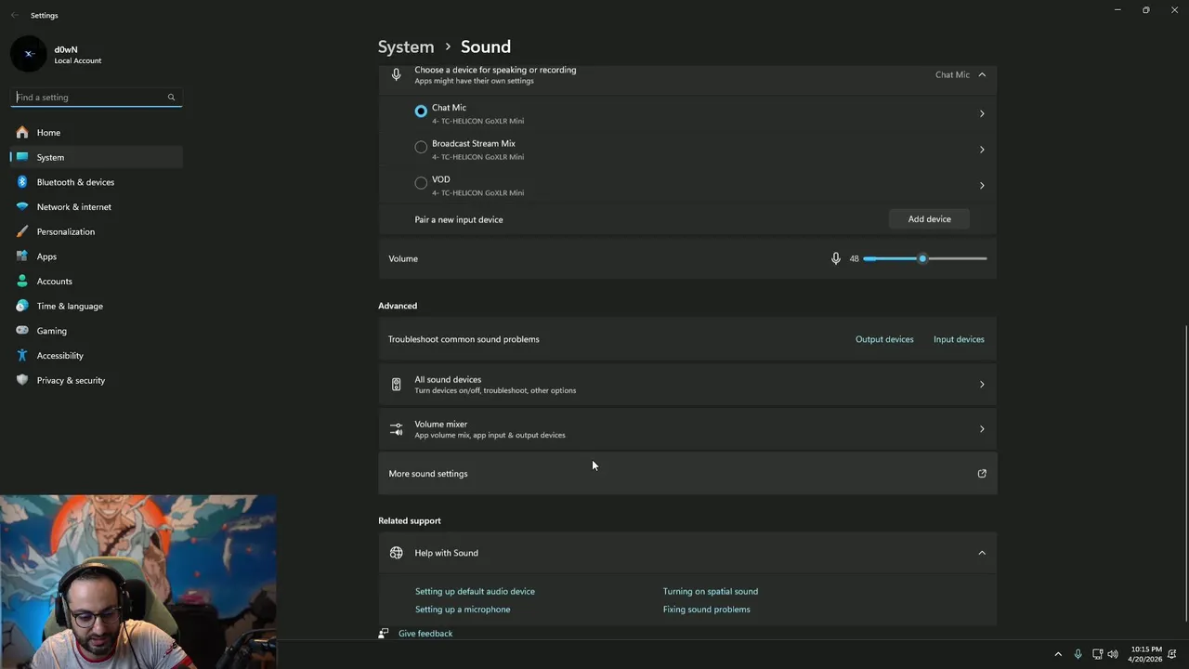
Task: Click the Find a setting search box
Action: [88, 97]
